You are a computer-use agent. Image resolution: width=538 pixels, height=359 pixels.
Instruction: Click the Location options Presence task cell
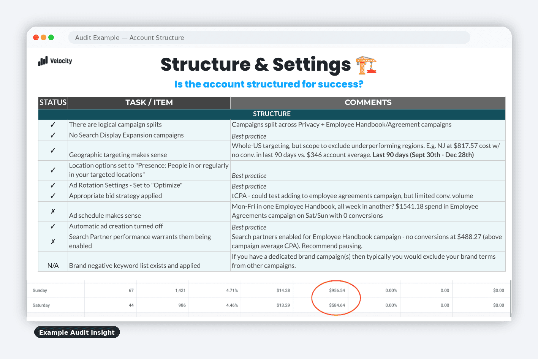pyautogui.click(x=149, y=170)
